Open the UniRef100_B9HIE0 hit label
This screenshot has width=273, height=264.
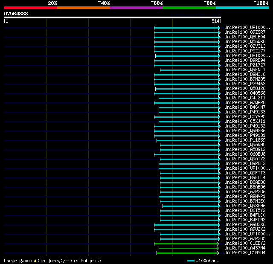point(245,201)
